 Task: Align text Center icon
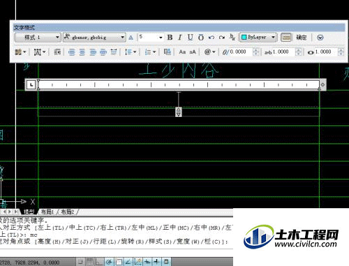(x=82, y=52)
